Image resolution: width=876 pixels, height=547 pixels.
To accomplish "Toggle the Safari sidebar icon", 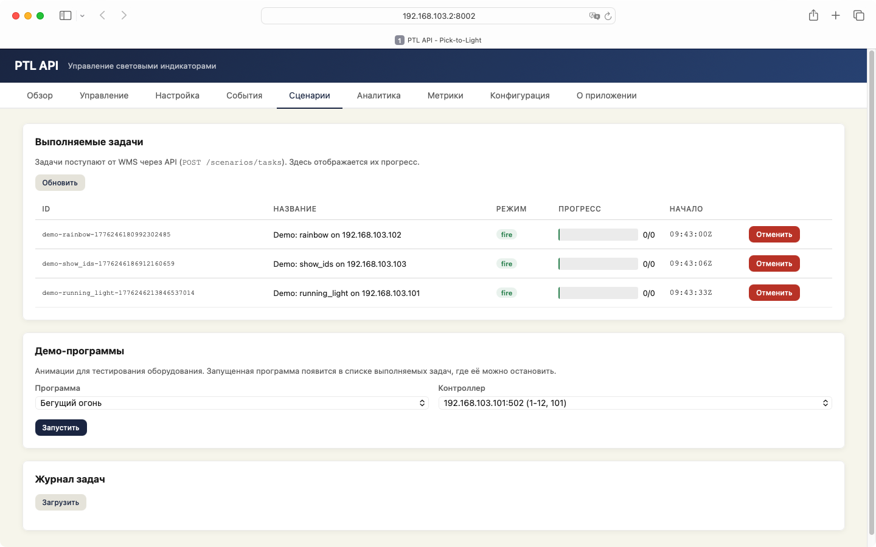I will click(x=66, y=16).
